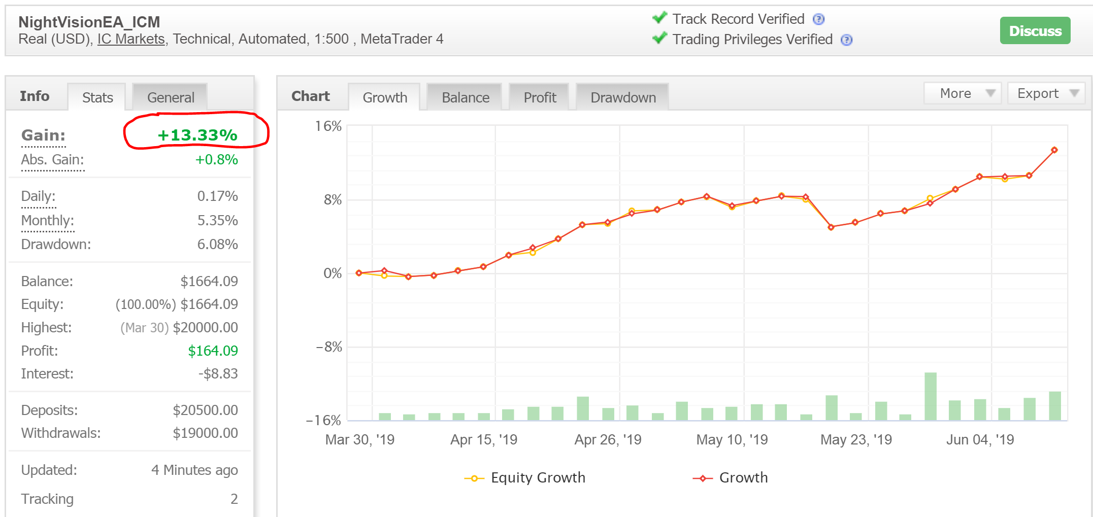1093x517 pixels.
Task: Open the Drawdown chart tab
Action: 623,97
